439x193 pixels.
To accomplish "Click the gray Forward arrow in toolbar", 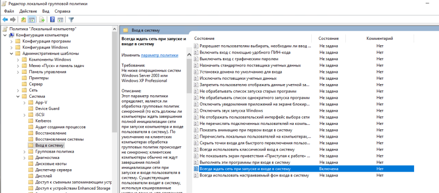I will [13, 20].
